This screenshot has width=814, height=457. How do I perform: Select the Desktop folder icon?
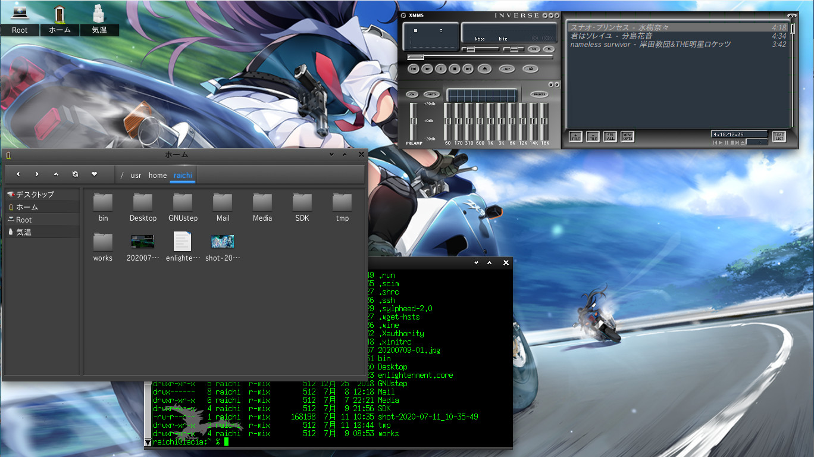[x=143, y=202]
